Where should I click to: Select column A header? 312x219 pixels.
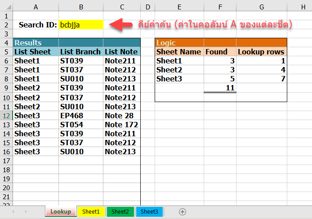[36, 7]
